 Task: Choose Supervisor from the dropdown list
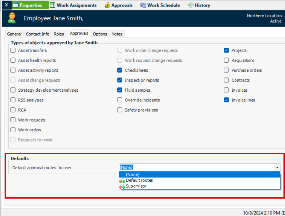click(199, 186)
